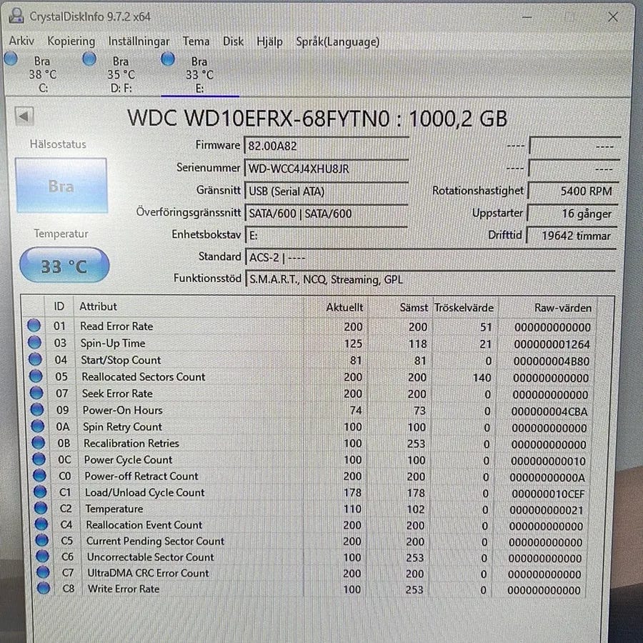The width and height of the screenshot is (643, 643).
Task: Click the status dot for Uncorrectable Sector Count
Action: 43,556
